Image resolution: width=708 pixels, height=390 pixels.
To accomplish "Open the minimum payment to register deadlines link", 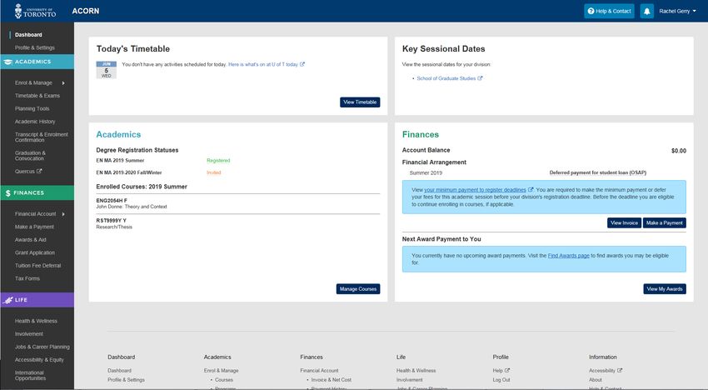I will click(475, 190).
